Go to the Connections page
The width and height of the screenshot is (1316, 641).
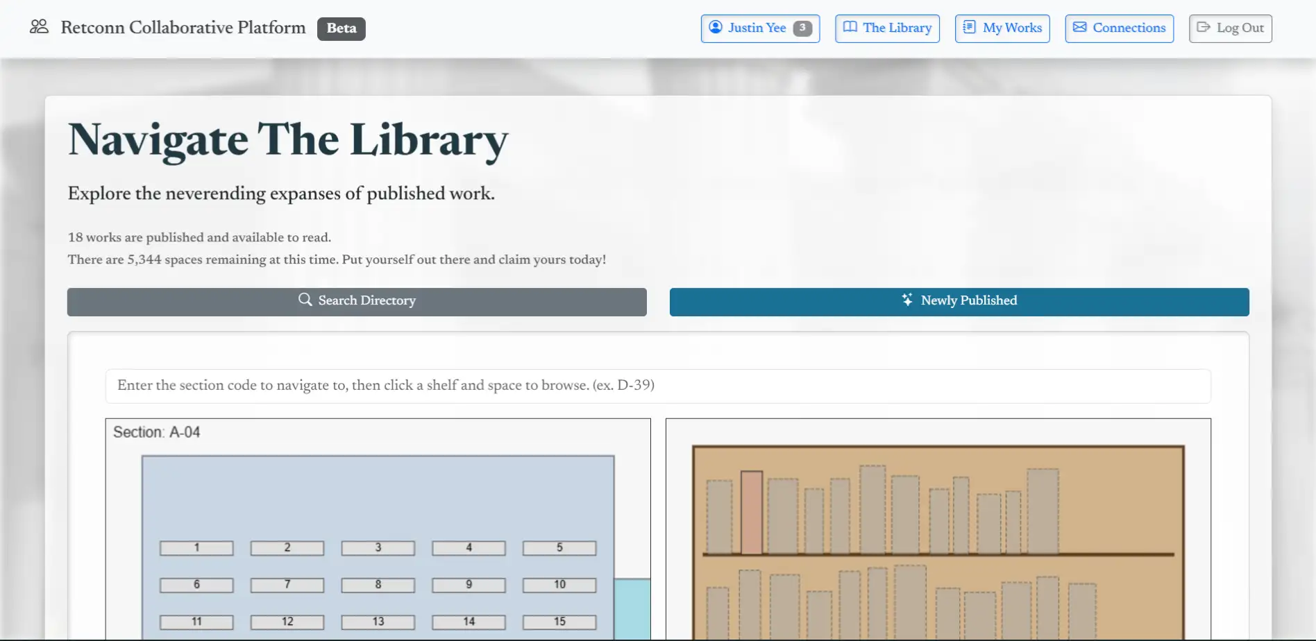pos(1119,28)
